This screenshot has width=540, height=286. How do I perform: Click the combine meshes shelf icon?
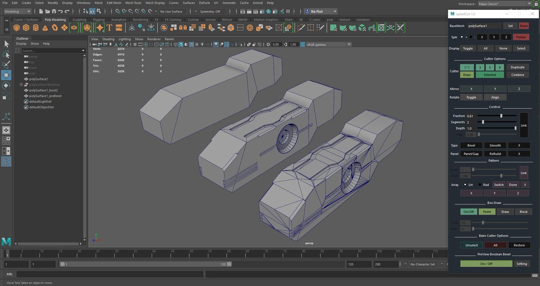164,27
